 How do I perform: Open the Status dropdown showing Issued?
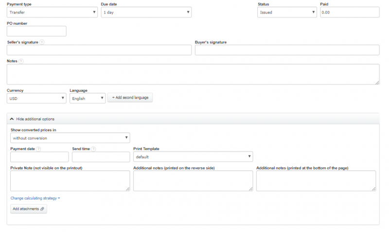click(x=287, y=12)
